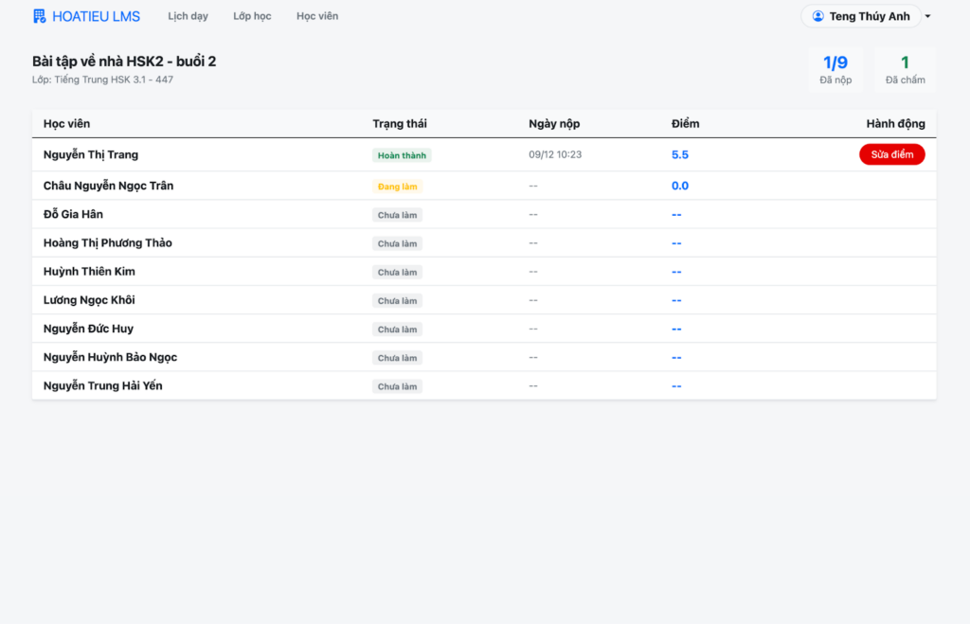Click the HOATIEU LMS brand link
970x624 pixels.
[96, 16]
